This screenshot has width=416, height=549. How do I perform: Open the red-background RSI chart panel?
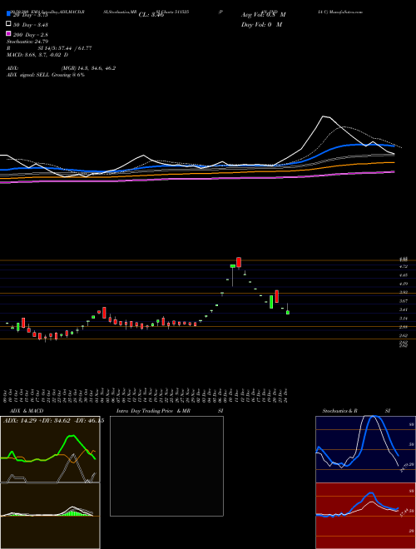365,516
